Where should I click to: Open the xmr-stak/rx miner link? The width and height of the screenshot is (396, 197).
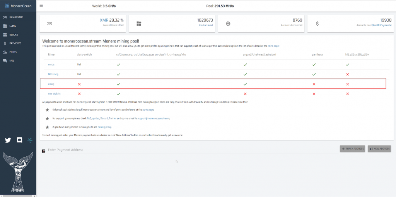click(54, 94)
